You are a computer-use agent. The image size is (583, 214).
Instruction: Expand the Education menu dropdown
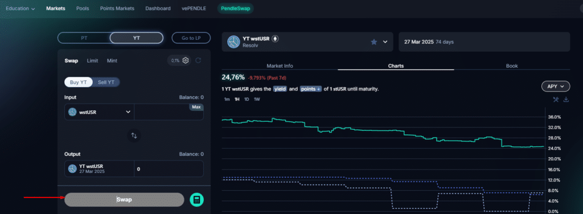(x=20, y=8)
